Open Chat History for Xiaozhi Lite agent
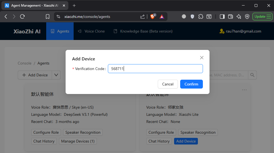The height and width of the screenshot is (153, 274). [159, 141]
